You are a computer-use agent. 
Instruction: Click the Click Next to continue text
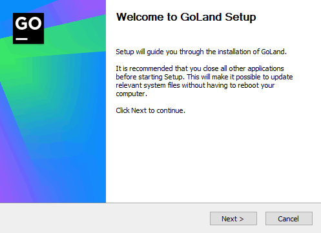tap(150, 110)
